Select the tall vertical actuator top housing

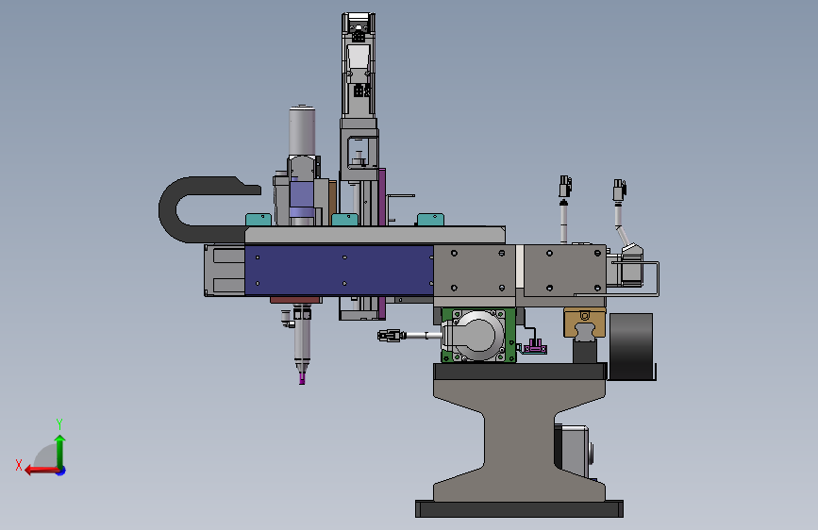point(359,65)
